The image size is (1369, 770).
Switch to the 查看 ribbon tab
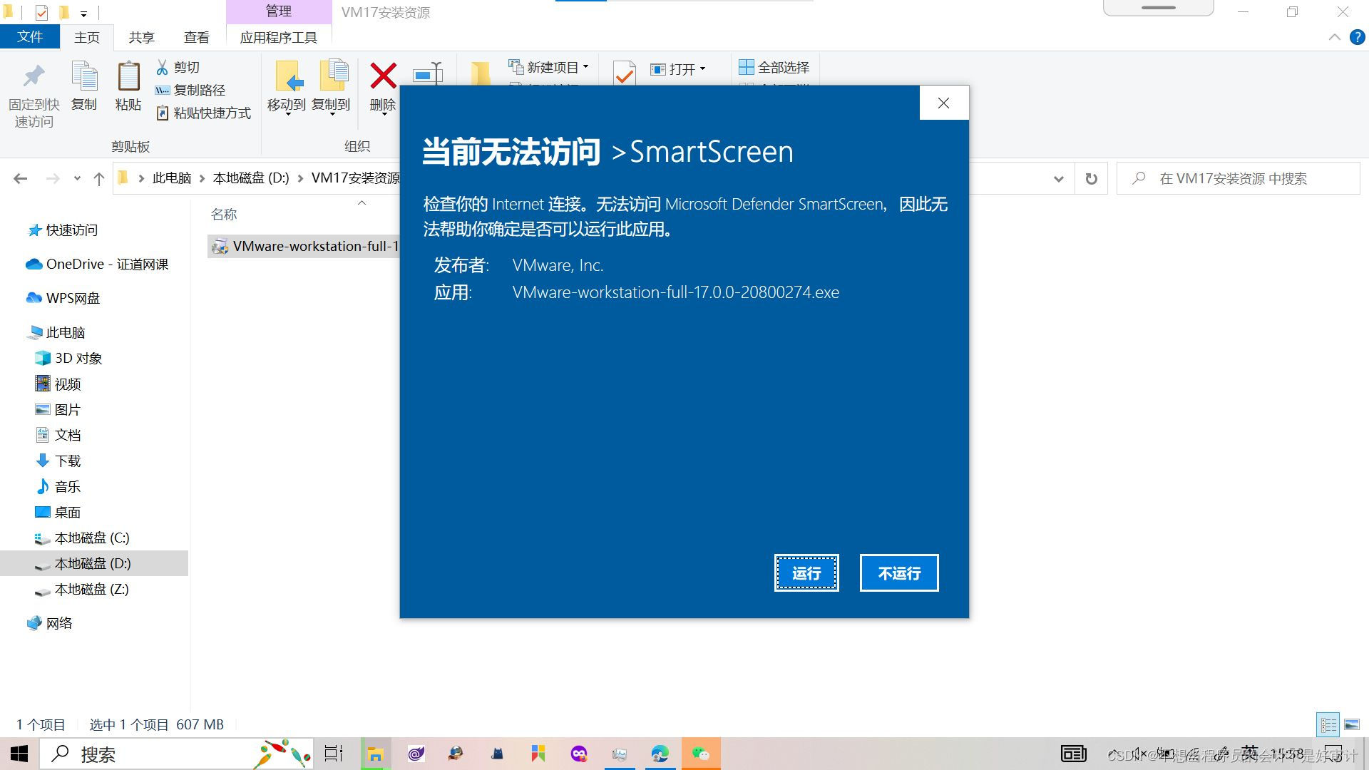(x=196, y=37)
